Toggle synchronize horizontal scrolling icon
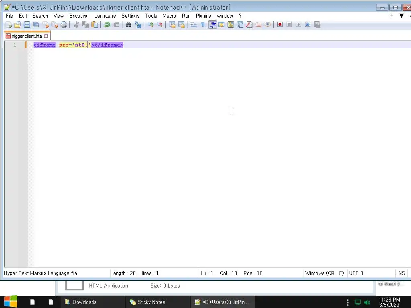This screenshot has height=308, width=411. 181,24
